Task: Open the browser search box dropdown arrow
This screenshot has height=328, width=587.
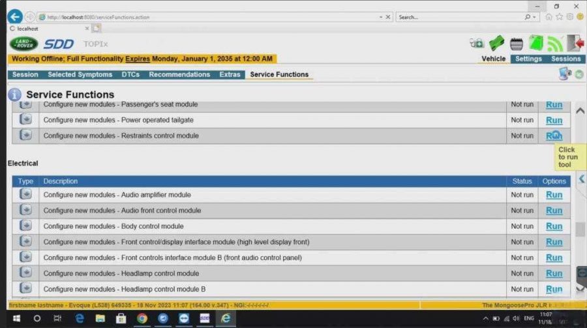Action: click(535, 17)
